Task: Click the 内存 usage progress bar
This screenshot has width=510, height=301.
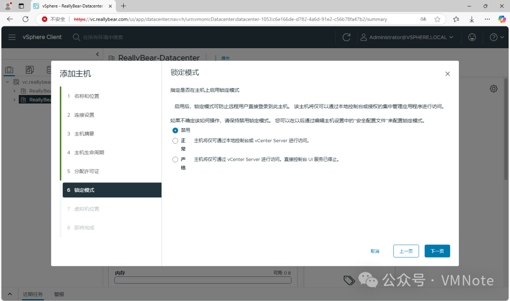Action: click(203, 280)
